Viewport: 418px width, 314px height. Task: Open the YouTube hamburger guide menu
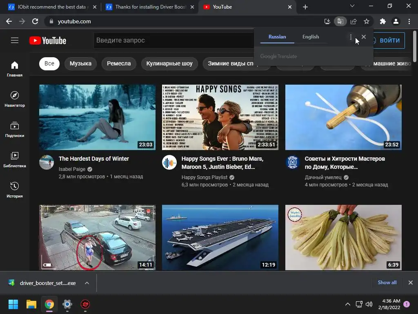15,40
